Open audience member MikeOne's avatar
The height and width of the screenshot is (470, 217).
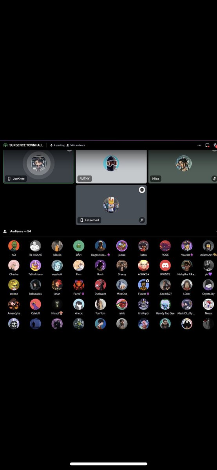122,285
